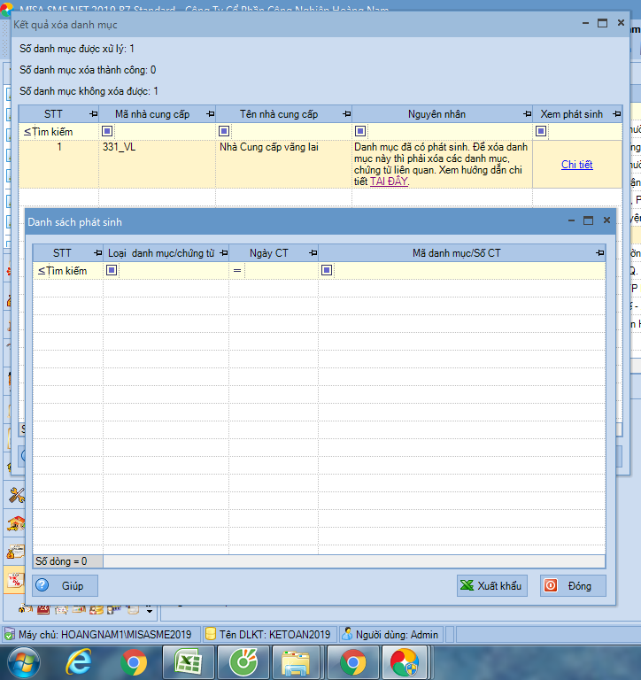
Task: Open filter operator for Tên nhà cung cấp
Action: coord(225,131)
